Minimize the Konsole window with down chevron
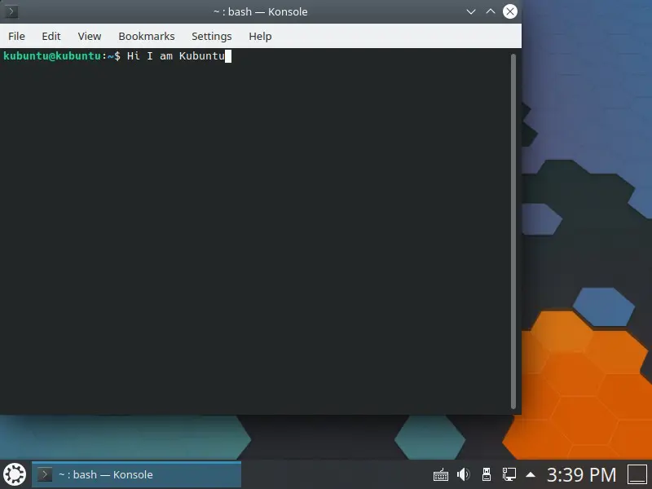The height and width of the screenshot is (489, 652). click(x=471, y=11)
